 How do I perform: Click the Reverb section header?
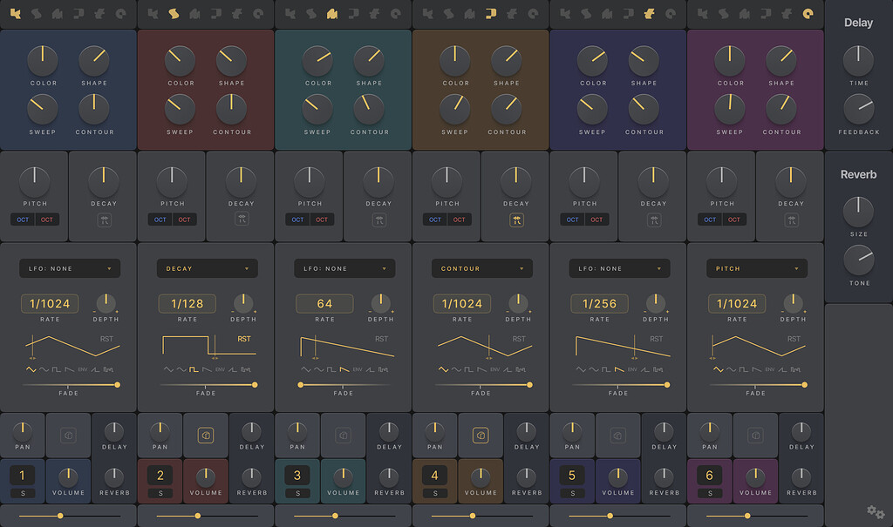click(858, 173)
